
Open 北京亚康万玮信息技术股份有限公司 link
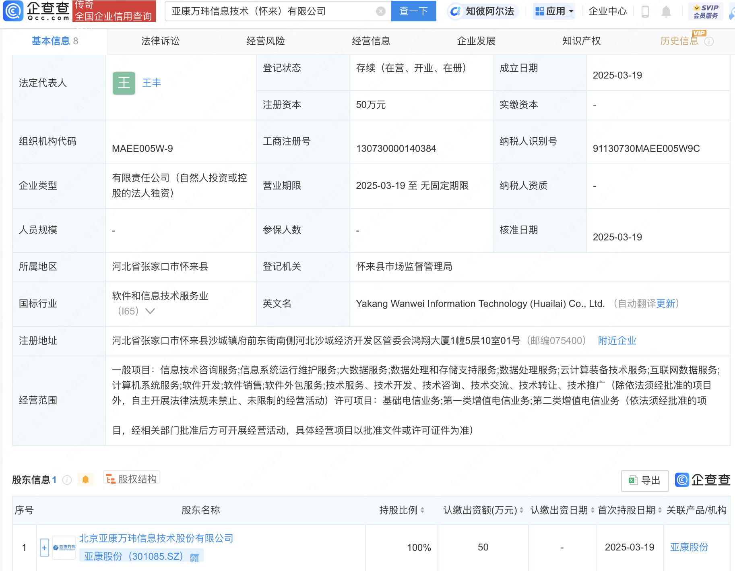156,538
